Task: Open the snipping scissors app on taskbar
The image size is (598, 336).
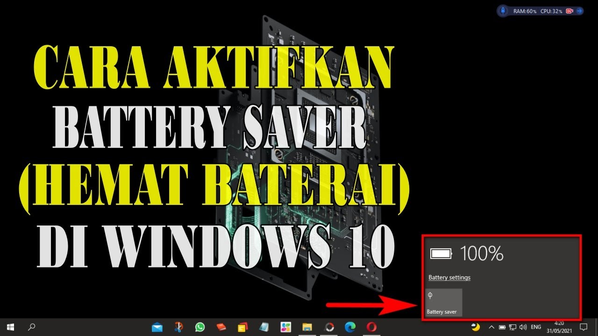Action: pos(178,327)
